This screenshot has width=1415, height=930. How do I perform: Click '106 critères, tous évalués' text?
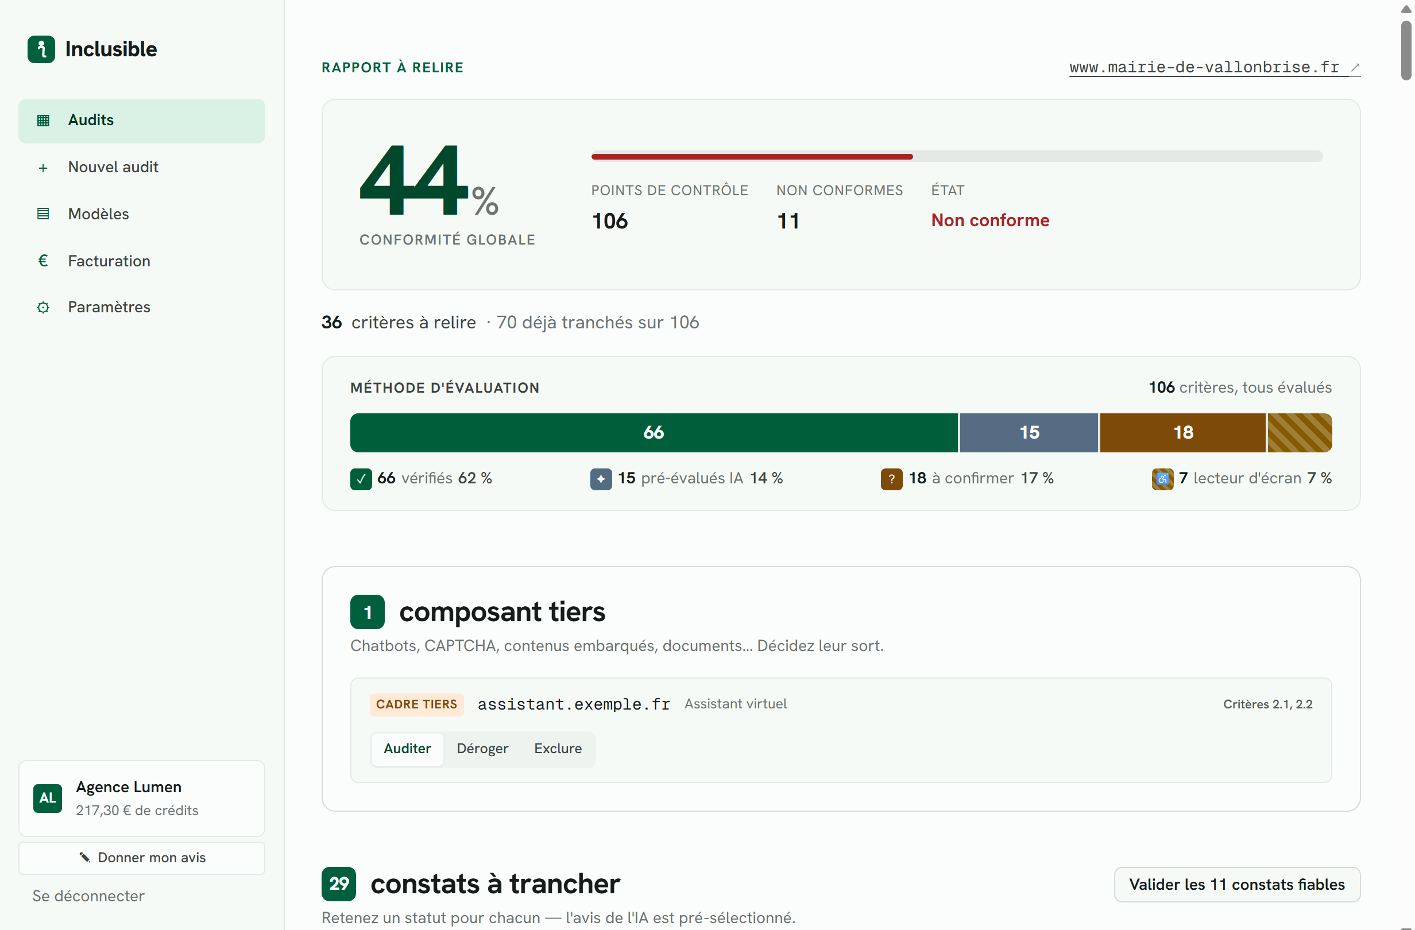[1240, 388]
